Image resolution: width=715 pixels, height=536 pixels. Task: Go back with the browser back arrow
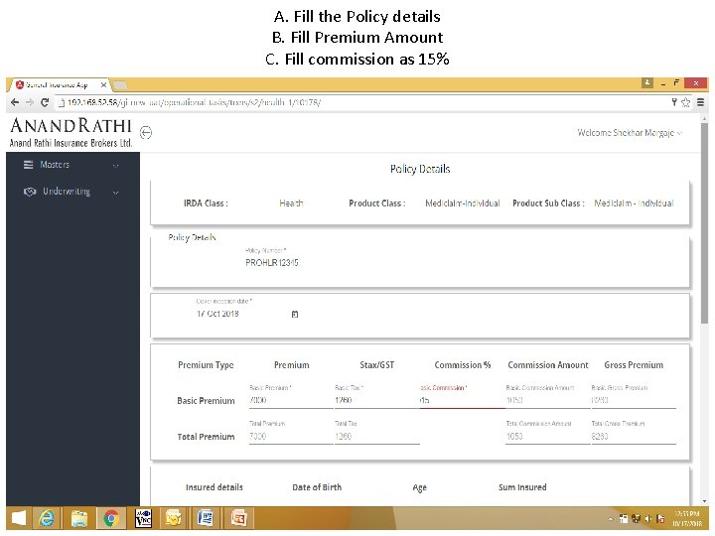click(15, 102)
